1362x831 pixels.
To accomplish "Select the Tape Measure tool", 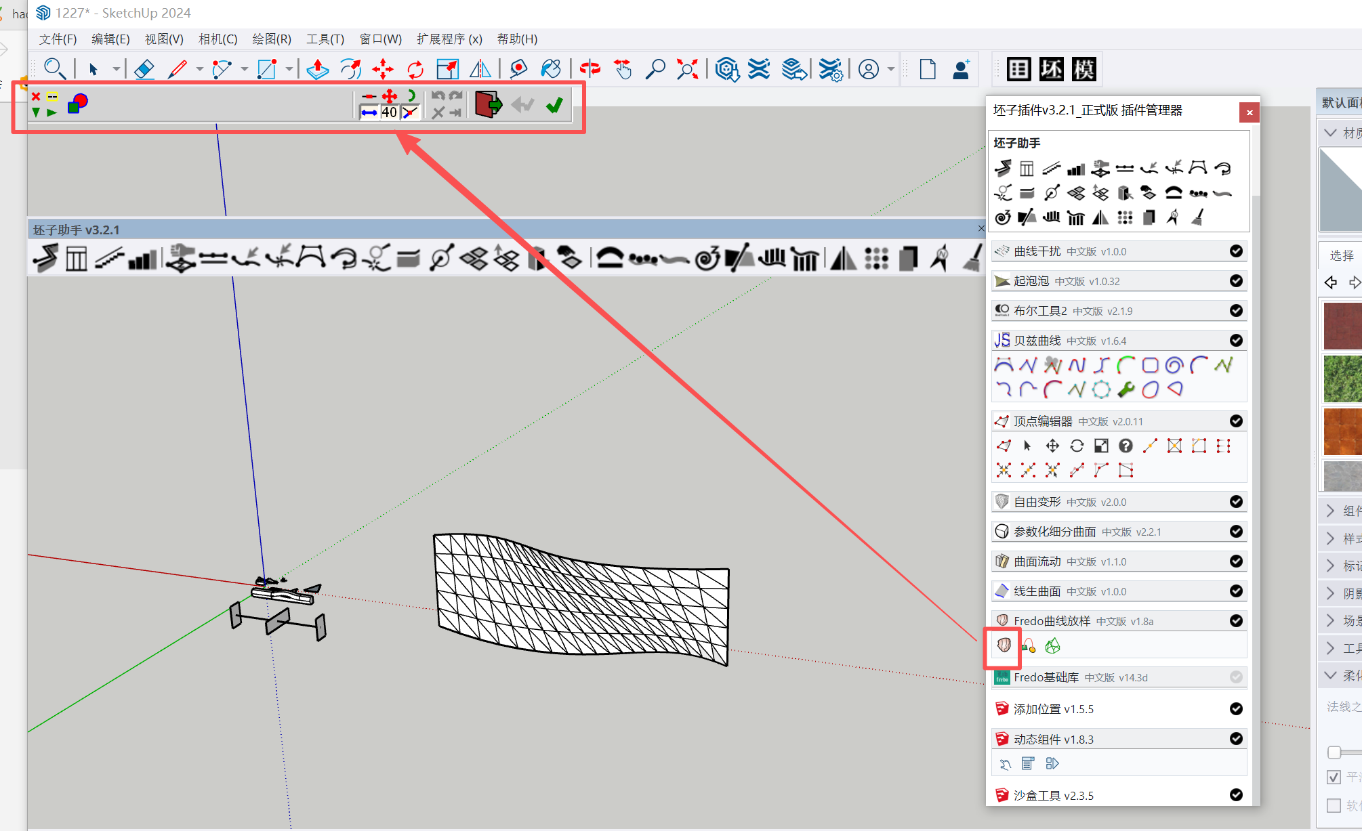I will pos(518,69).
